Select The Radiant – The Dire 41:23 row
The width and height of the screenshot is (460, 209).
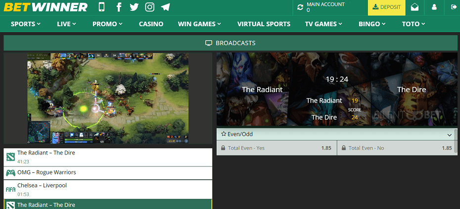click(108, 157)
